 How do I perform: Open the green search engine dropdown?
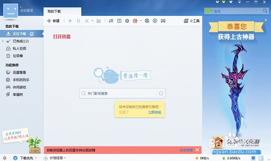209,11
